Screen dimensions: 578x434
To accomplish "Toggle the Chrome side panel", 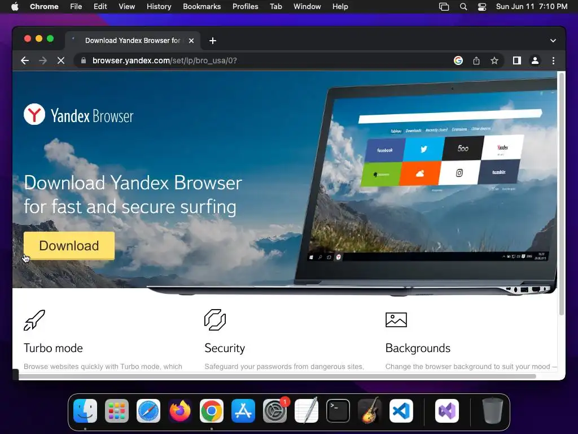I will tap(517, 60).
